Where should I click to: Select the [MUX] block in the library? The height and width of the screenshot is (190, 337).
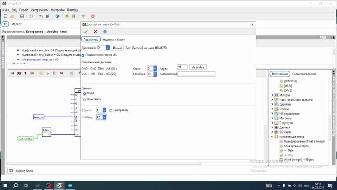[288, 85]
